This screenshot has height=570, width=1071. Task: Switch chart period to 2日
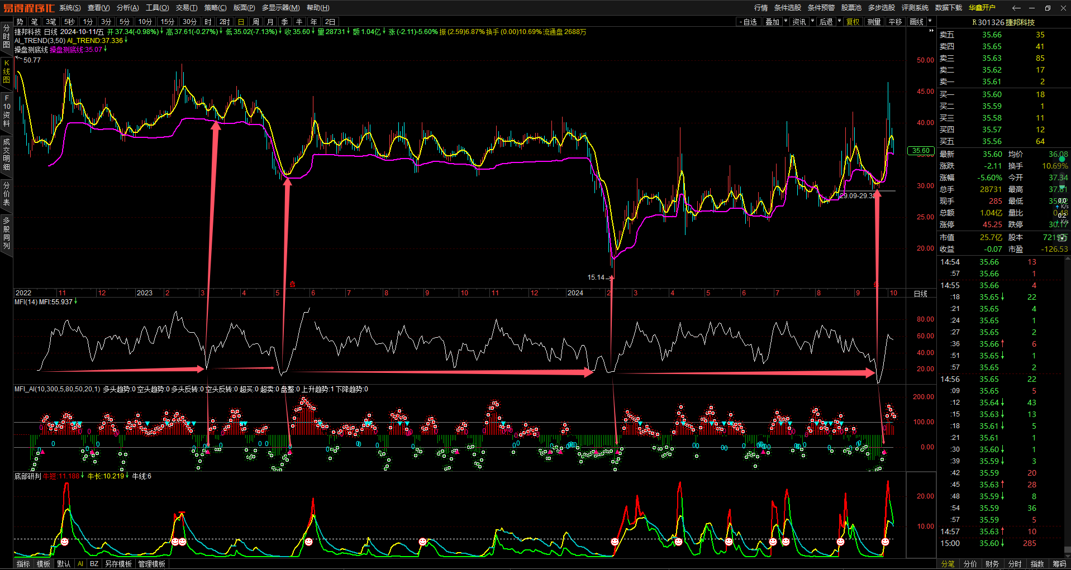tap(330, 22)
